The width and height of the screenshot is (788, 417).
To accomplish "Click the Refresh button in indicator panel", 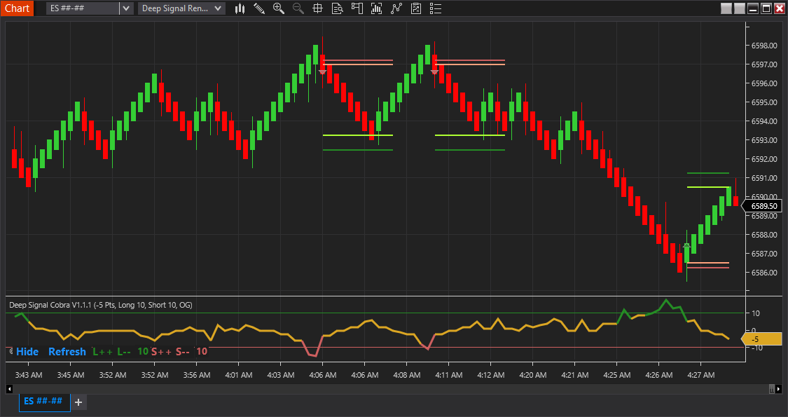I will pos(67,352).
